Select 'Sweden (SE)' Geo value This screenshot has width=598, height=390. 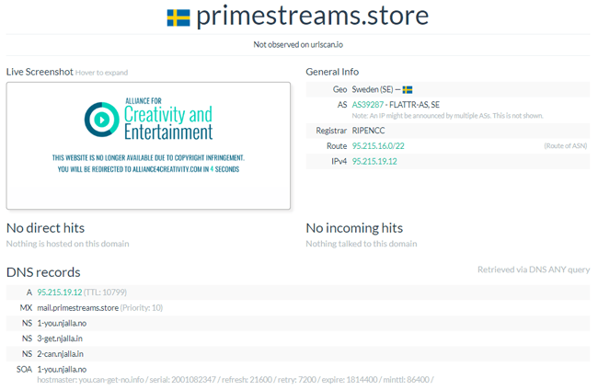373,89
